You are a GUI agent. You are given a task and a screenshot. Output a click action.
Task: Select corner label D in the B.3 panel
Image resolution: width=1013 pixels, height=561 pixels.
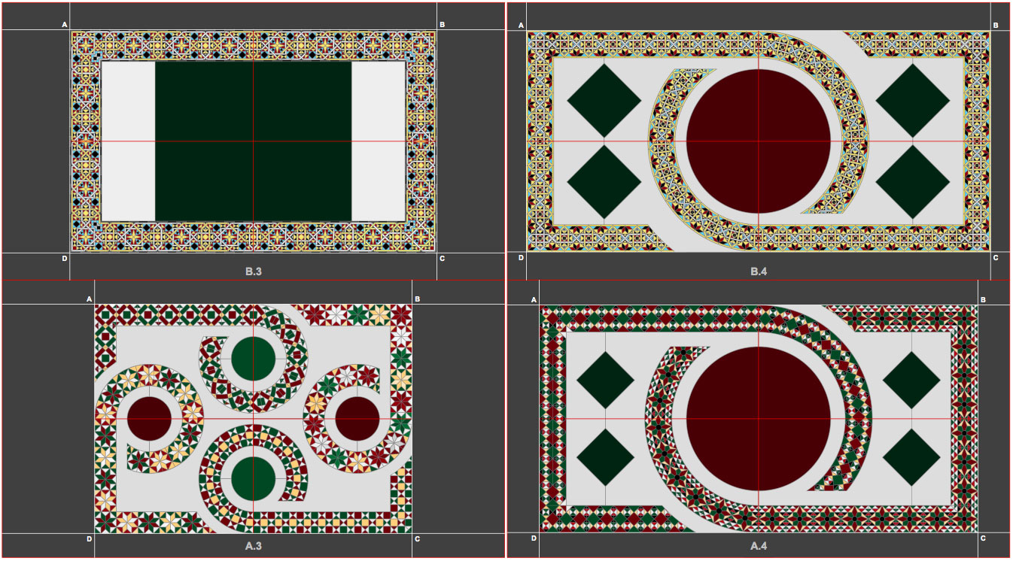point(65,258)
